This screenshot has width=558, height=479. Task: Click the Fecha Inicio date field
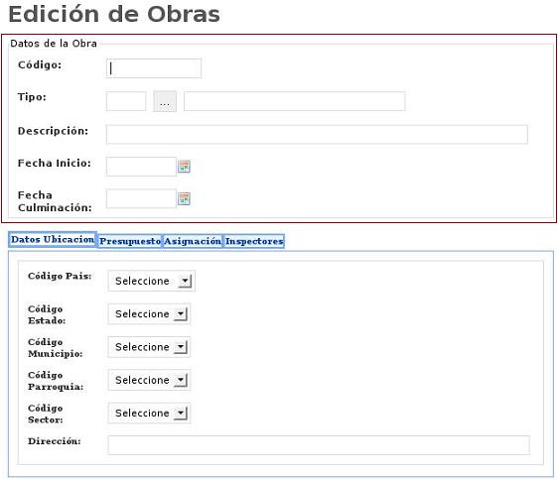point(141,167)
